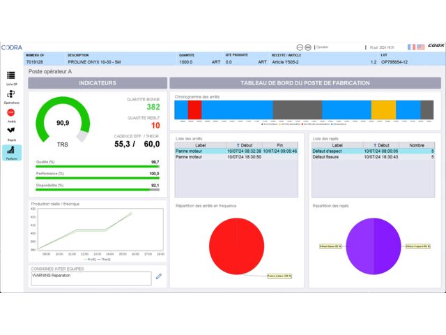Click the pencil edit icon beside consignes

pyautogui.click(x=158, y=276)
